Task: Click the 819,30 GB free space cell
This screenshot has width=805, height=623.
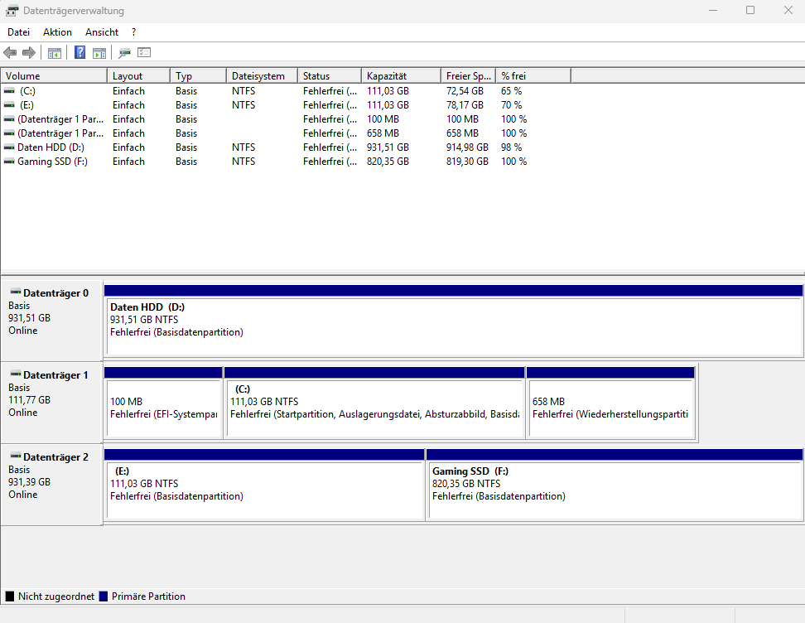Action: [x=467, y=162]
